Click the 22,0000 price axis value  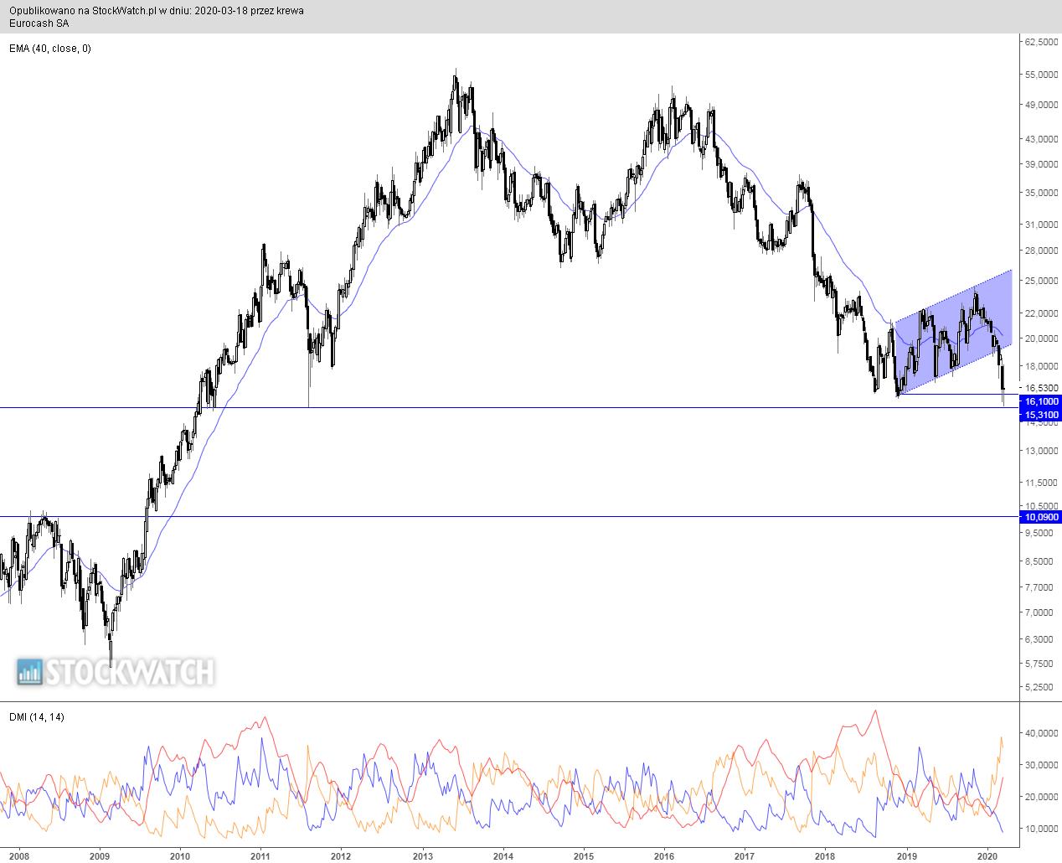coord(1041,313)
